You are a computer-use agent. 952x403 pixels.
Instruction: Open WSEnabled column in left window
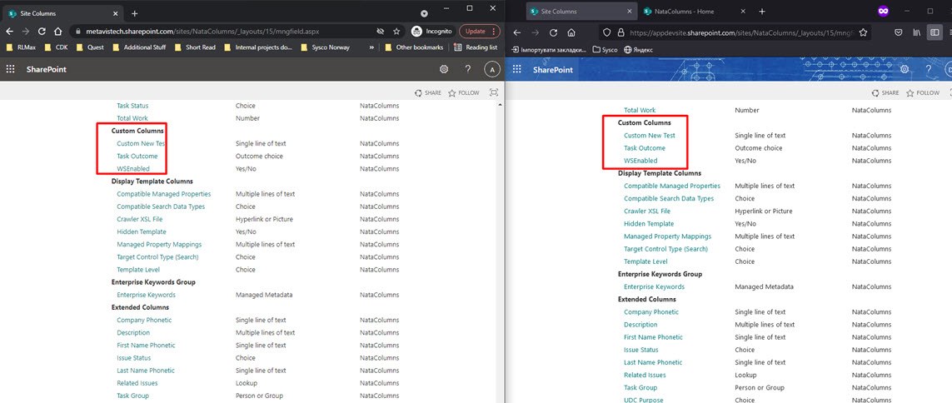pyautogui.click(x=133, y=169)
